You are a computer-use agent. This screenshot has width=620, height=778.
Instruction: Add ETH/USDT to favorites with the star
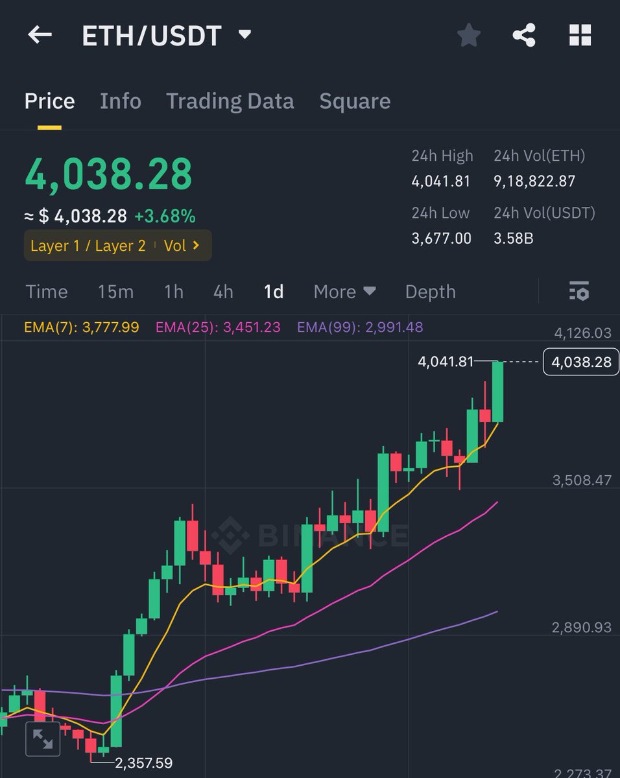[x=468, y=36]
